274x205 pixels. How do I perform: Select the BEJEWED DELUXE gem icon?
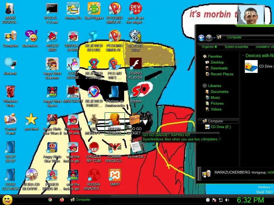(x=94, y=41)
